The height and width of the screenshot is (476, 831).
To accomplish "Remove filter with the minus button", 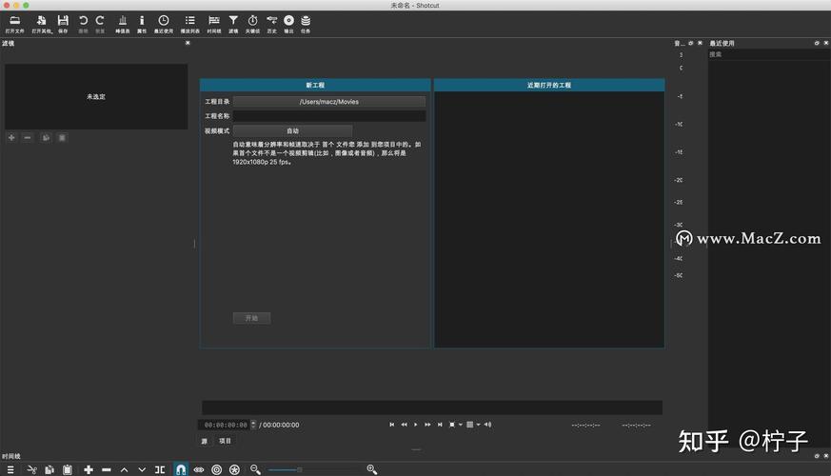I will pyautogui.click(x=28, y=138).
